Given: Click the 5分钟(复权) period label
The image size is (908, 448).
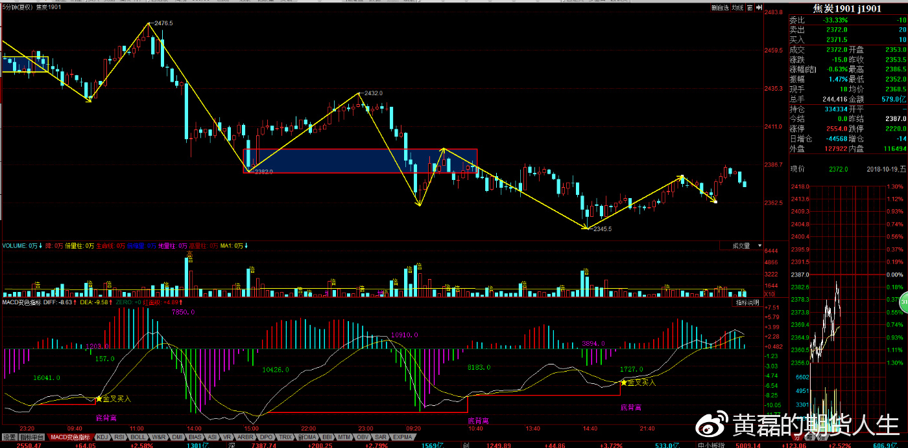Looking at the screenshot, I should click(18, 7).
